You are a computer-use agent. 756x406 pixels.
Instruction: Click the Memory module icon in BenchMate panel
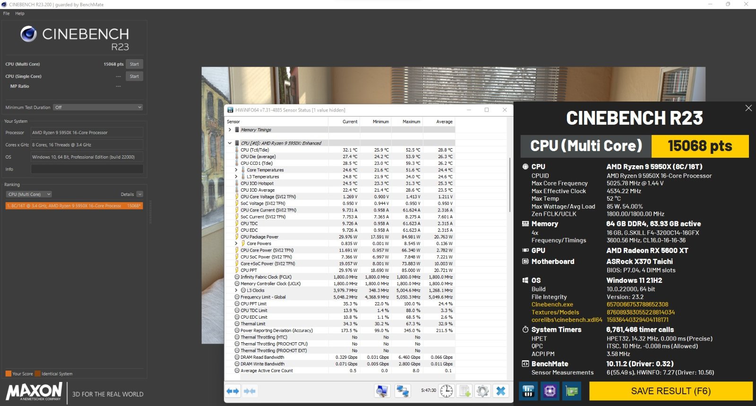pos(525,224)
